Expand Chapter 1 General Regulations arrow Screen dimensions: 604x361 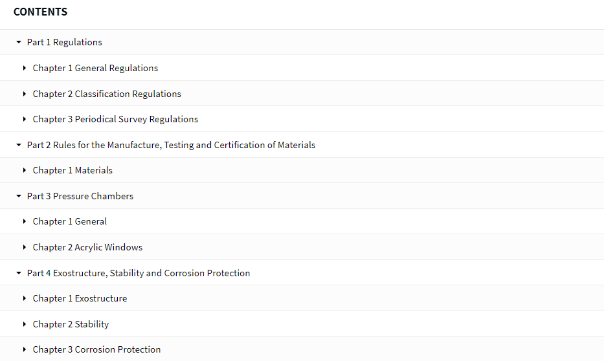(25, 68)
